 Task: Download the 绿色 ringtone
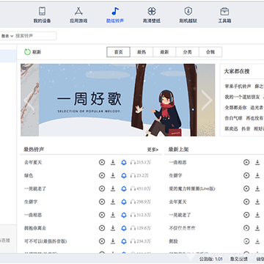click(x=113, y=175)
